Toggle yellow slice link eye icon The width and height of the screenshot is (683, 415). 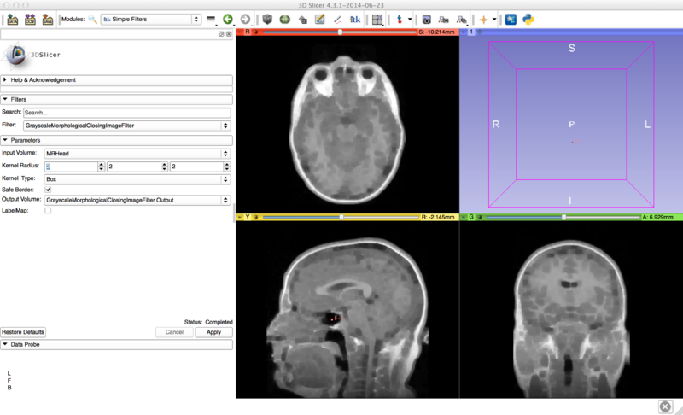(x=255, y=217)
